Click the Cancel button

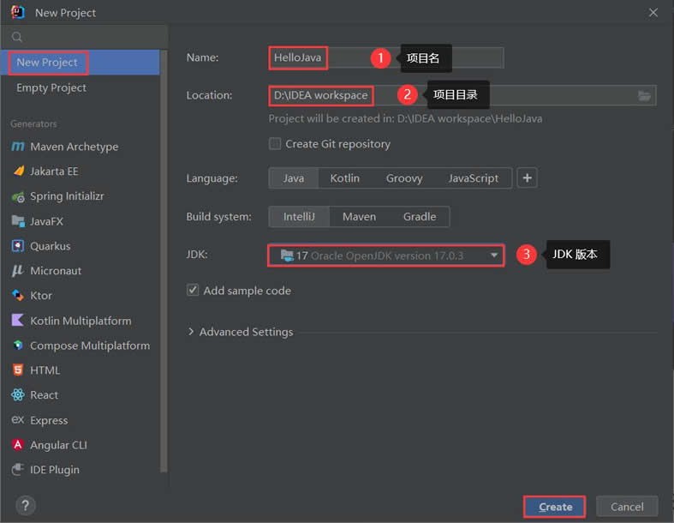click(627, 507)
